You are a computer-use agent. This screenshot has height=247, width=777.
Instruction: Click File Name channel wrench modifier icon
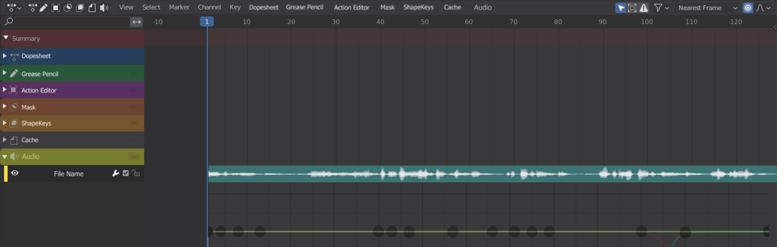(x=116, y=173)
